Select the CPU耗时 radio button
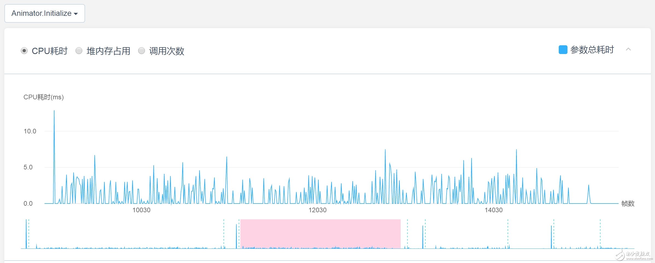655x263 pixels. pyautogui.click(x=24, y=51)
